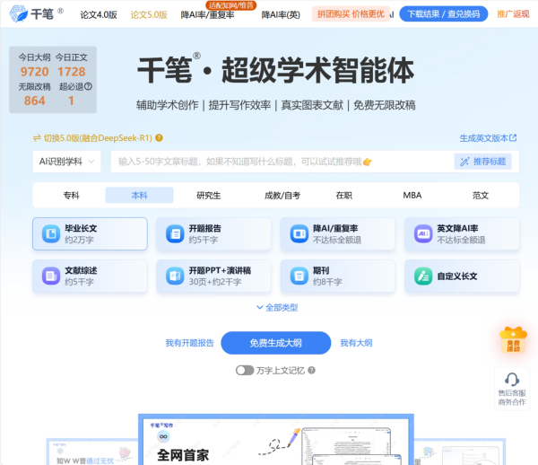Screen dimensions: 538x465
Task: Choose the 文献综述 约5千字 label
Action: tap(81, 276)
